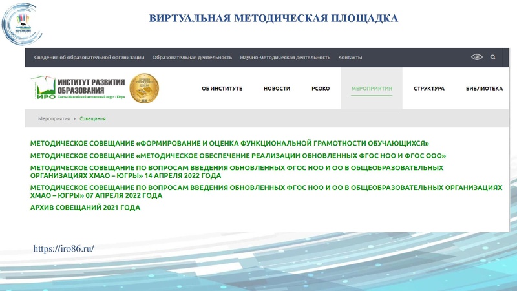Open НОВОСТИ section
This screenshot has width=517, height=291.
pyautogui.click(x=277, y=89)
